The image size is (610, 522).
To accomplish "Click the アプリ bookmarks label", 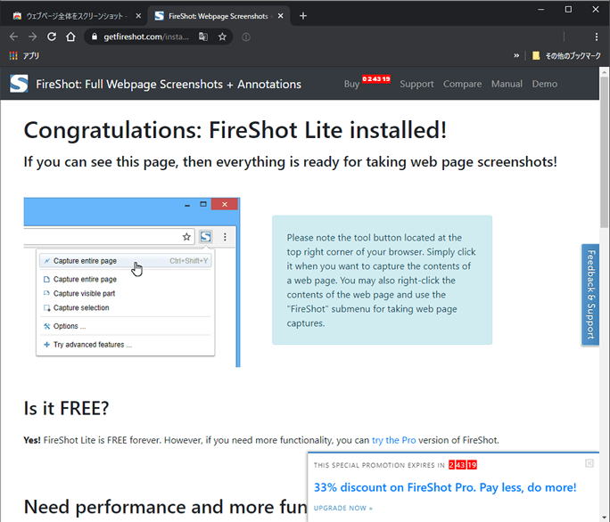I will click(x=31, y=55).
